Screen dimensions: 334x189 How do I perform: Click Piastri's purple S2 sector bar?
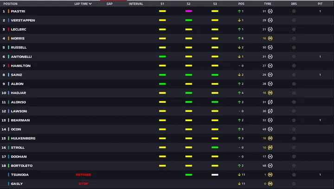[x=189, y=11]
